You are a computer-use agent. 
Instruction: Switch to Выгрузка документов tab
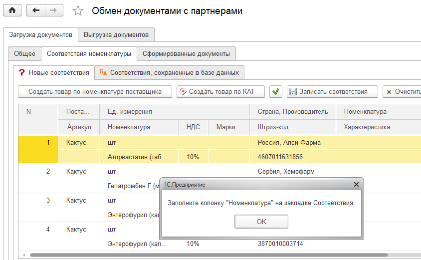[x=116, y=34]
